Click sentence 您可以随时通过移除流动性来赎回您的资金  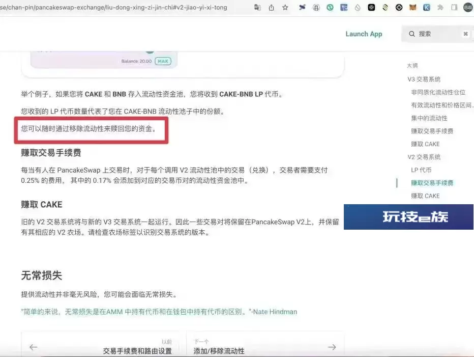pyautogui.click(x=88, y=129)
